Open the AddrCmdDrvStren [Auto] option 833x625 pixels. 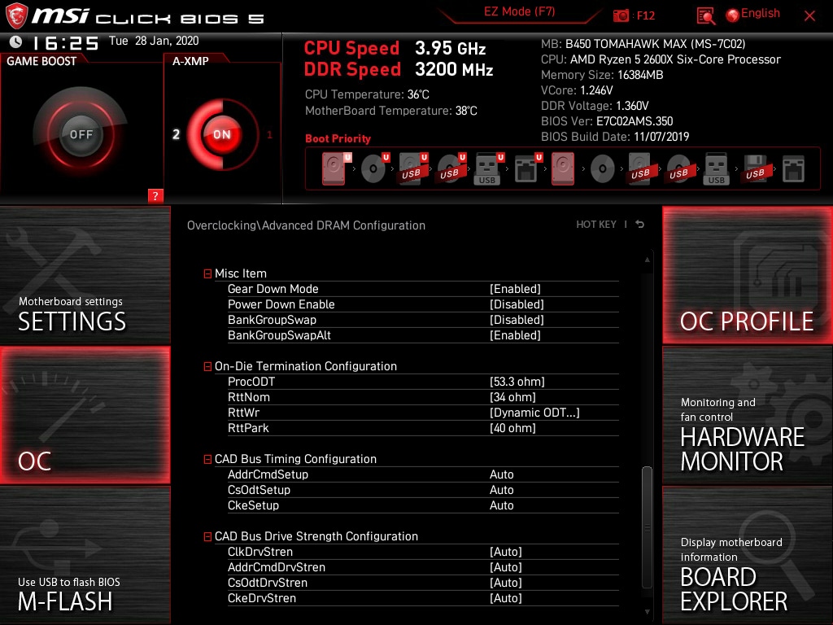423,567
